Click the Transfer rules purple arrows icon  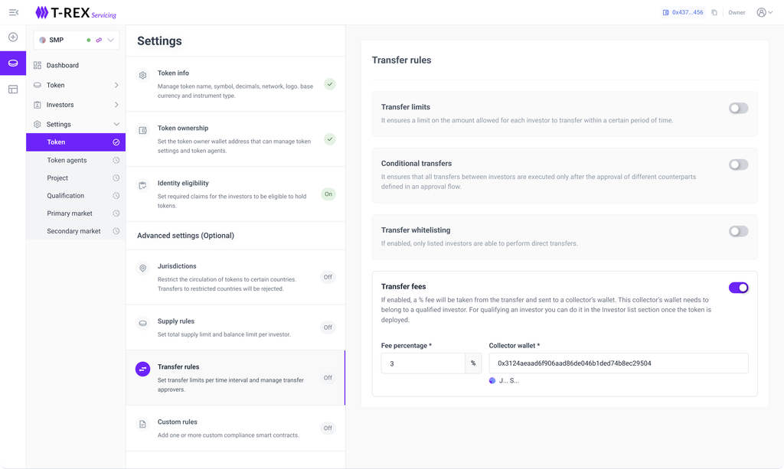click(x=142, y=370)
